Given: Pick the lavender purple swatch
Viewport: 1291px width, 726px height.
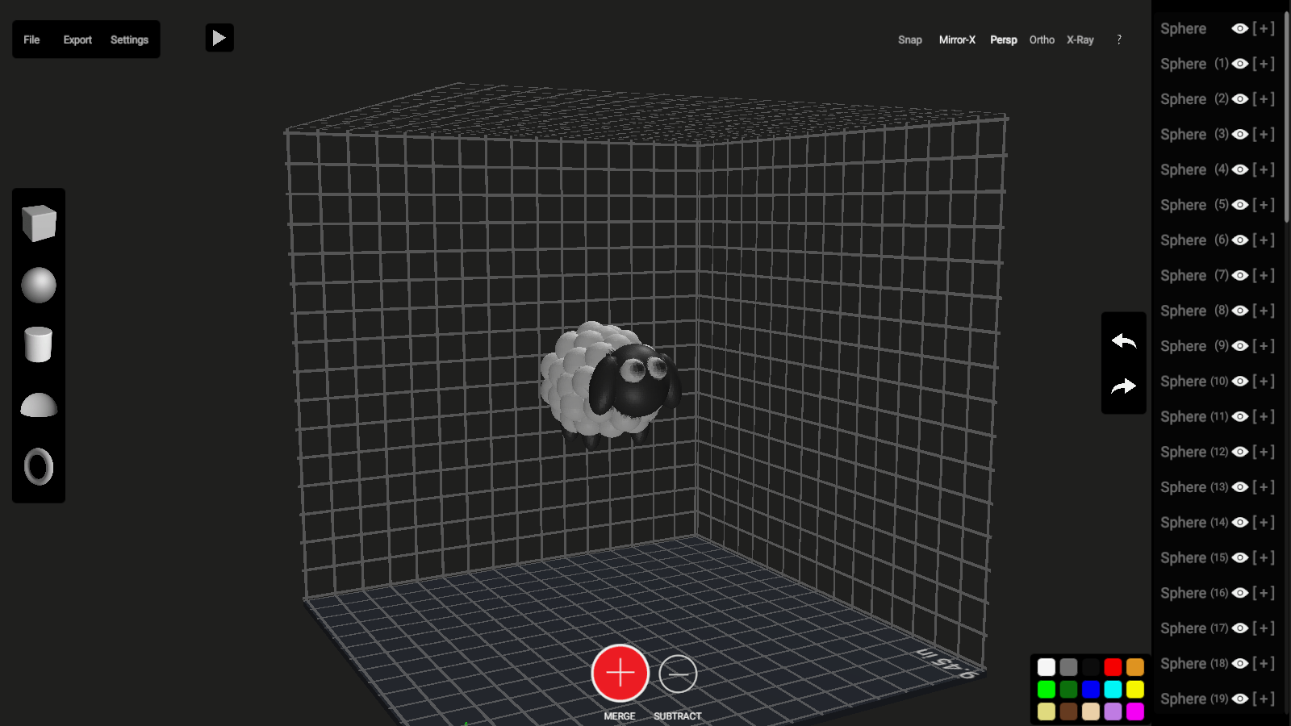Looking at the screenshot, I should tap(1113, 711).
